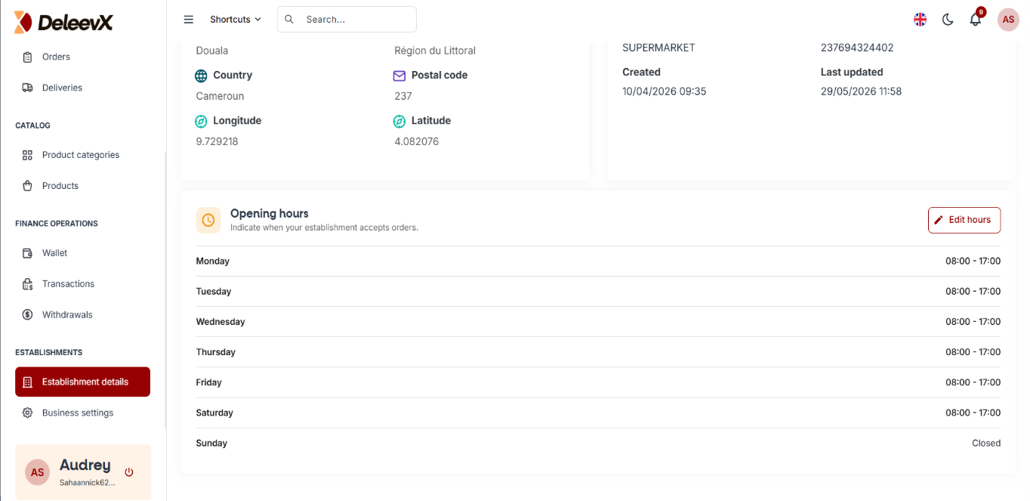Click the magnifier icon in search box
1030x501 pixels.
point(289,20)
